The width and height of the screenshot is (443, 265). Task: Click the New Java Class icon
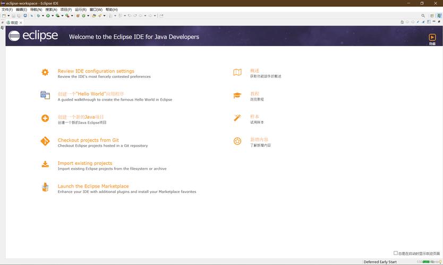click(x=83, y=16)
